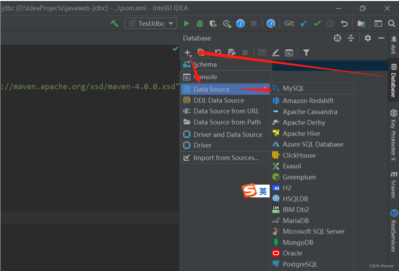The image size is (399, 271).
Task: Click the Git update project arrow
Action: tap(303, 23)
